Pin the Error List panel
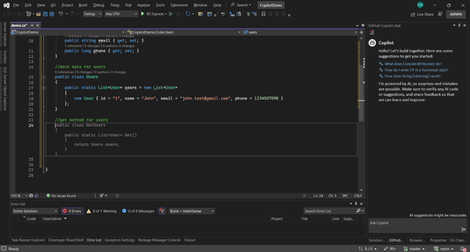 [356, 204]
